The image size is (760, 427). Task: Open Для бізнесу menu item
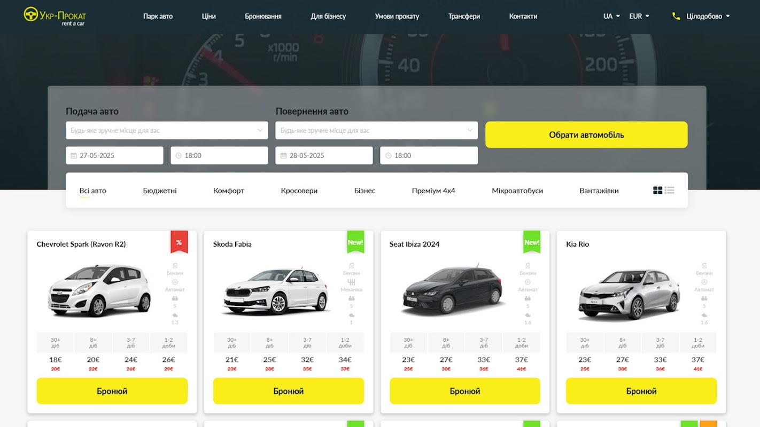328,17
